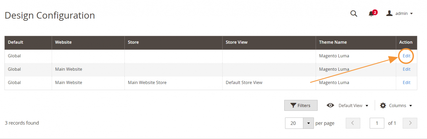The height and width of the screenshot is (139, 427).
Task: Click the Columns gear icon
Action: [x=383, y=105]
